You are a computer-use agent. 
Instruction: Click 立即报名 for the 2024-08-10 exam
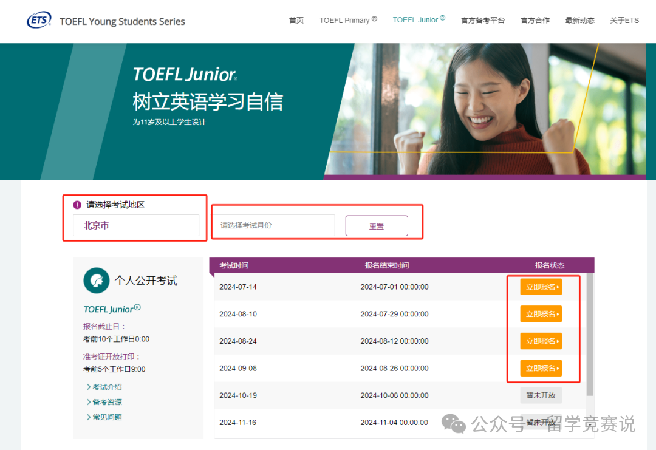(x=541, y=314)
